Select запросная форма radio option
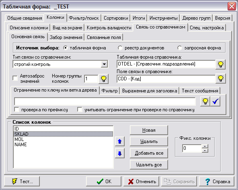The width and height of the screenshot is (238, 190). [x=180, y=48]
